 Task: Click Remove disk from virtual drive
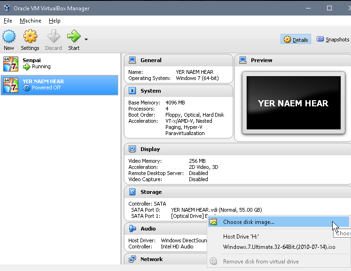pos(279,262)
